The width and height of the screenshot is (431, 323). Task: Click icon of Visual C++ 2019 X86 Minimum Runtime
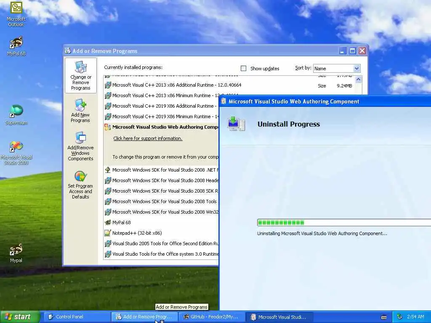108,116
